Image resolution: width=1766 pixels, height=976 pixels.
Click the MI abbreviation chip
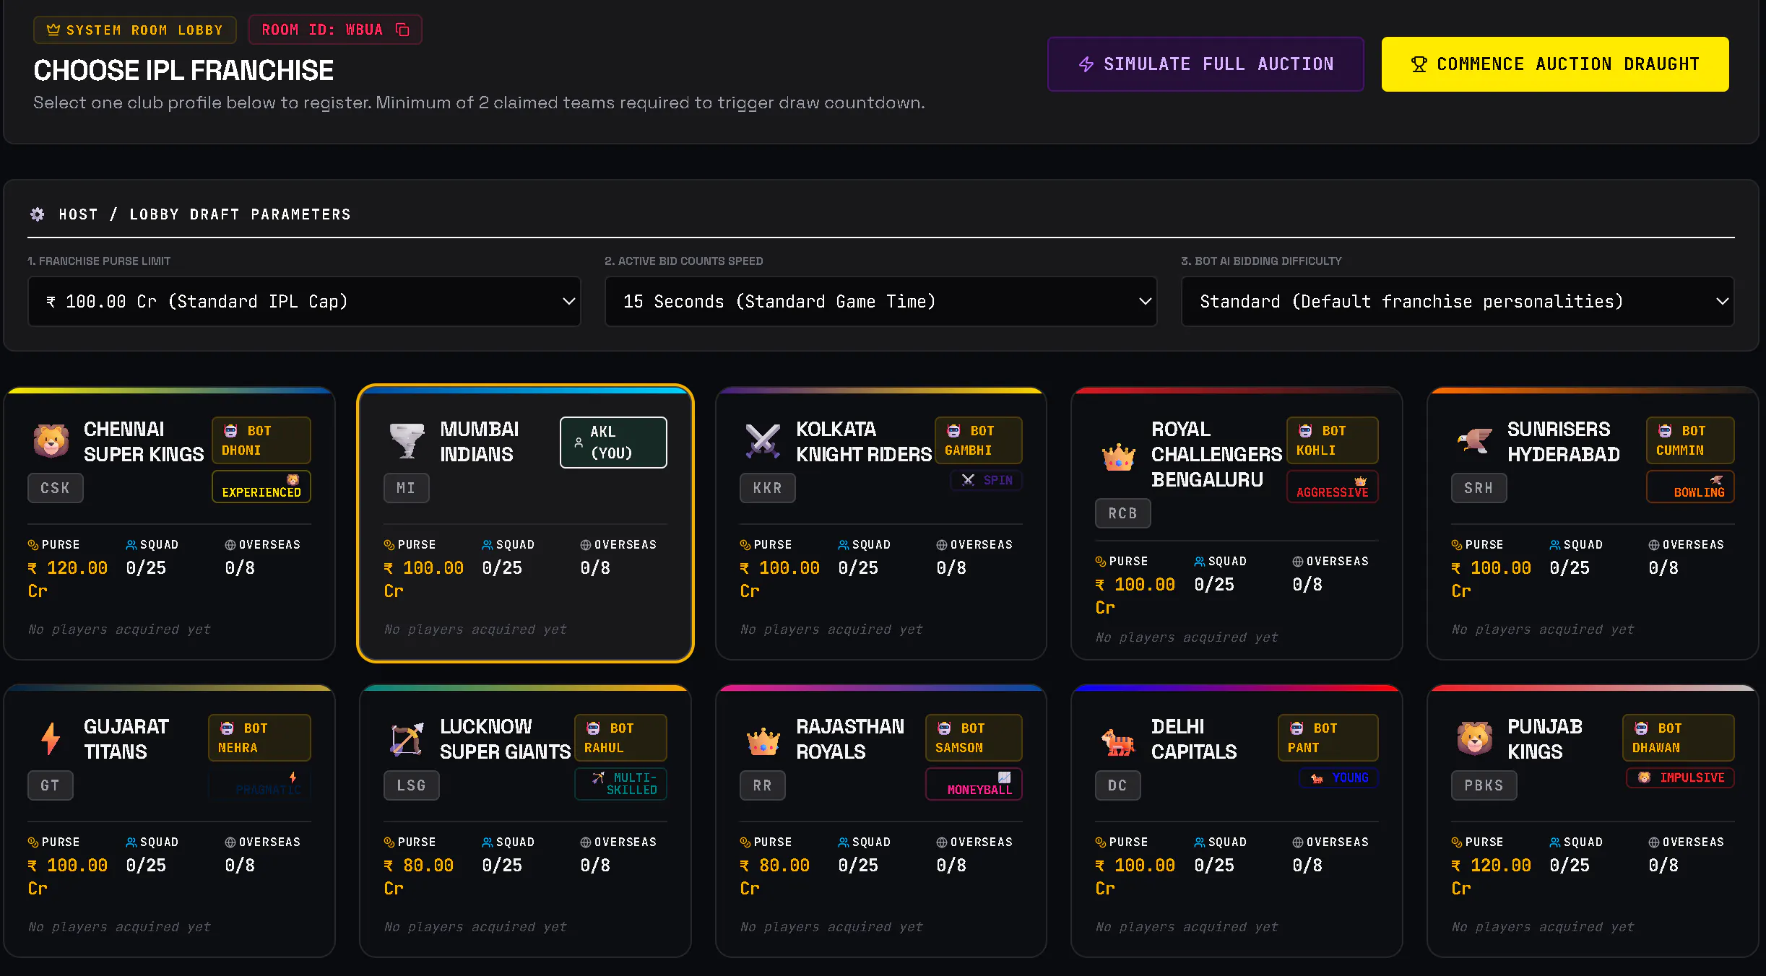(x=407, y=488)
